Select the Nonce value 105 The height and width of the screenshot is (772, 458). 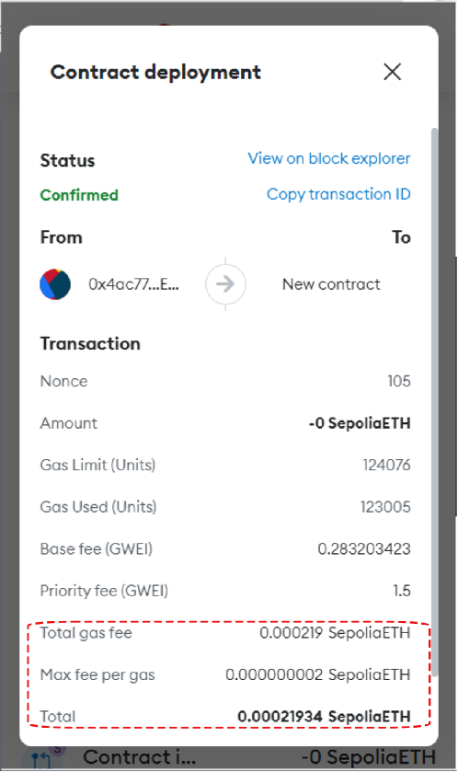(x=399, y=381)
